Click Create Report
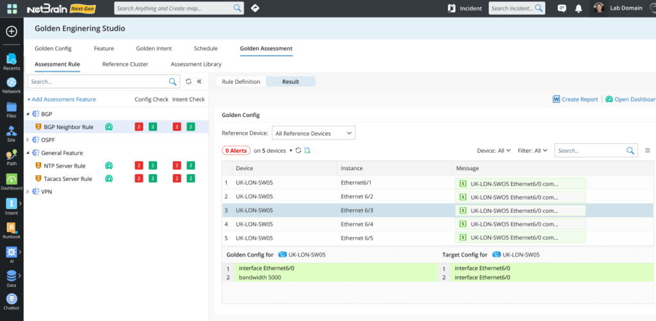Viewport: 656px width, 321px height. 575,99
